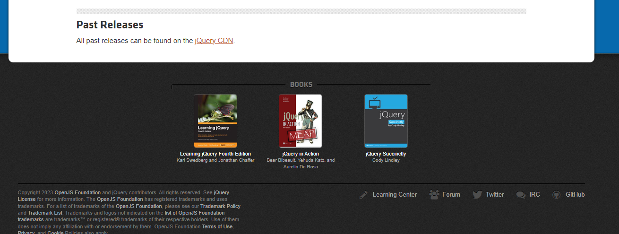Follow the jQuery CDN link
Image resolution: width=619 pixels, height=234 pixels.
click(214, 41)
